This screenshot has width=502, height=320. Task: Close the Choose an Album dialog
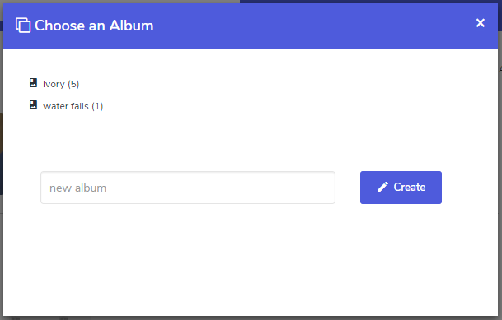[x=481, y=23]
